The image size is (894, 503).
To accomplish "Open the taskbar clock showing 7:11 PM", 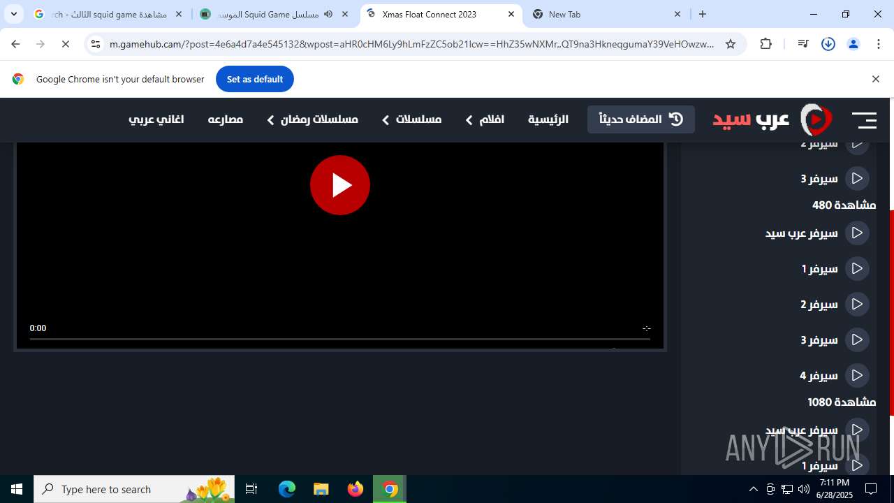I will click(834, 489).
